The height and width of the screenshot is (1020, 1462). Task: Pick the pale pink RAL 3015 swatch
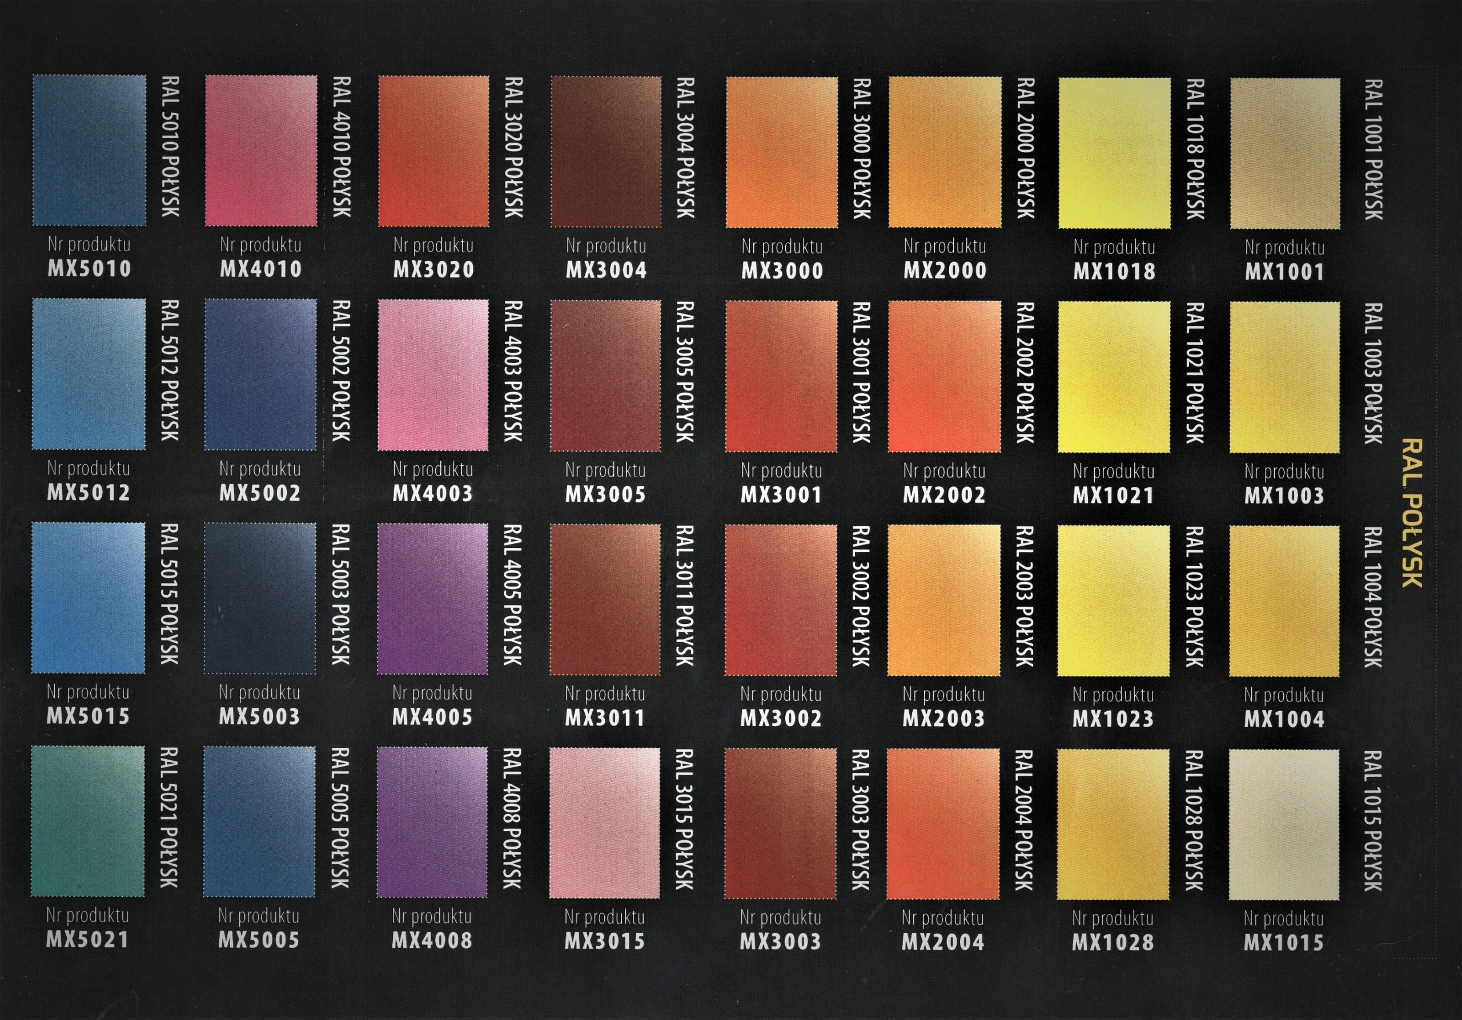point(604,823)
